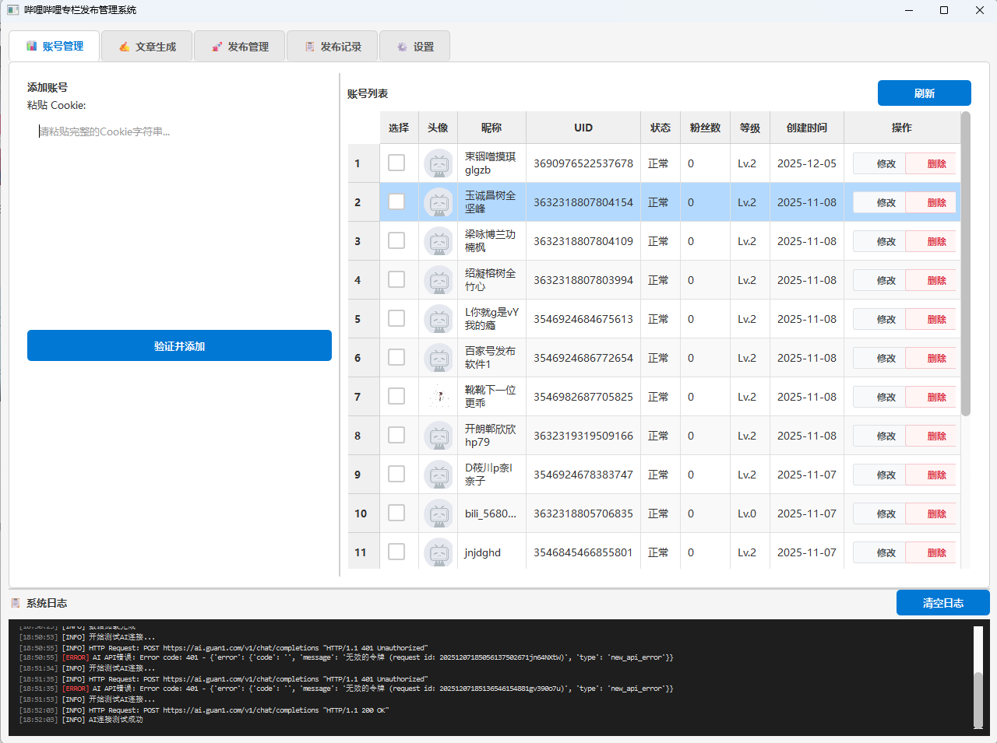This screenshot has width=997, height=743.
Task: Click avatar of bili_5680 account row
Action: coord(439,513)
